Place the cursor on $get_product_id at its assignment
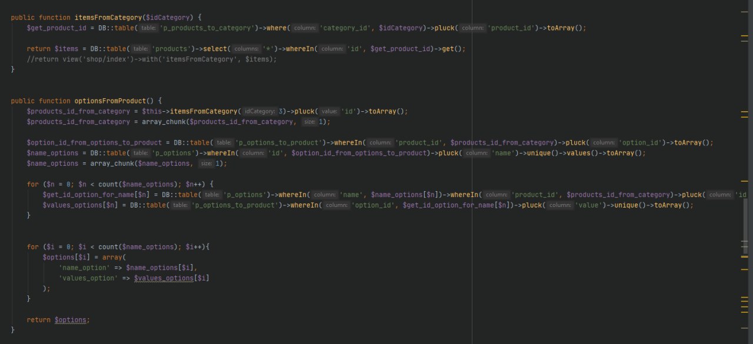The height and width of the screenshot is (344, 753). (x=56, y=28)
